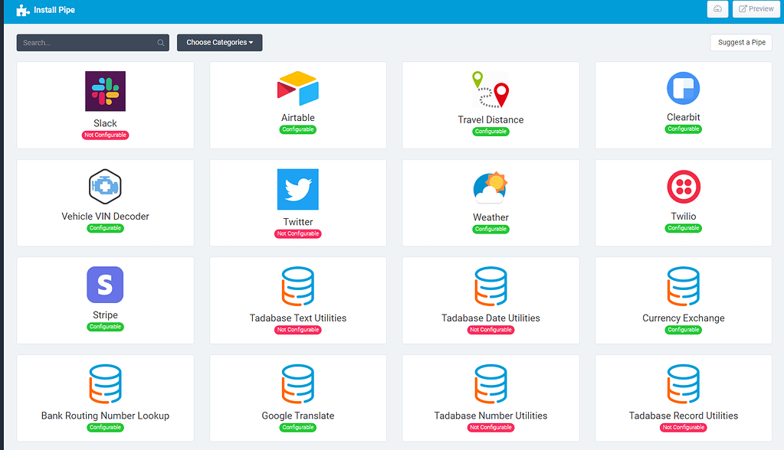
Task: Open the Twilio logo icon
Action: pos(683,185)
